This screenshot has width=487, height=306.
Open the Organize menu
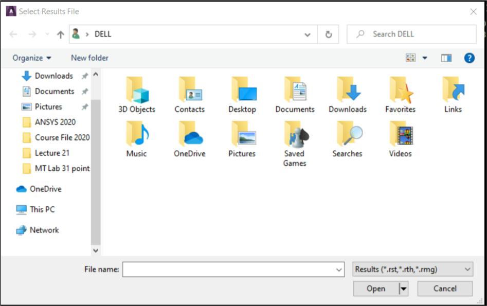[x=32, y=58]
